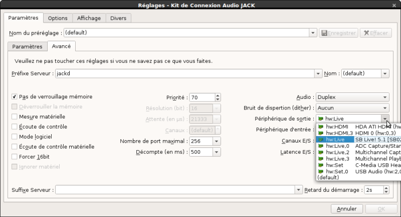Click the floppy disk icon on Enregistrer
This screenshot has height=217, width=401.
point(324,33)
